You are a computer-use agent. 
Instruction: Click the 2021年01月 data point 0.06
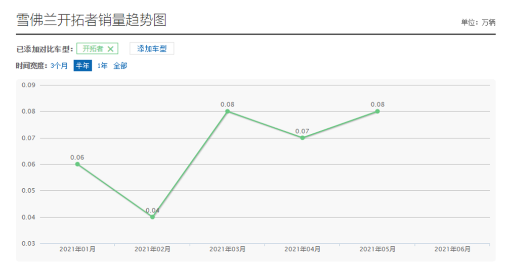[x=77, y=164]
